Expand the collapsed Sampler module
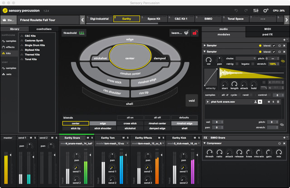 (205, 46)
